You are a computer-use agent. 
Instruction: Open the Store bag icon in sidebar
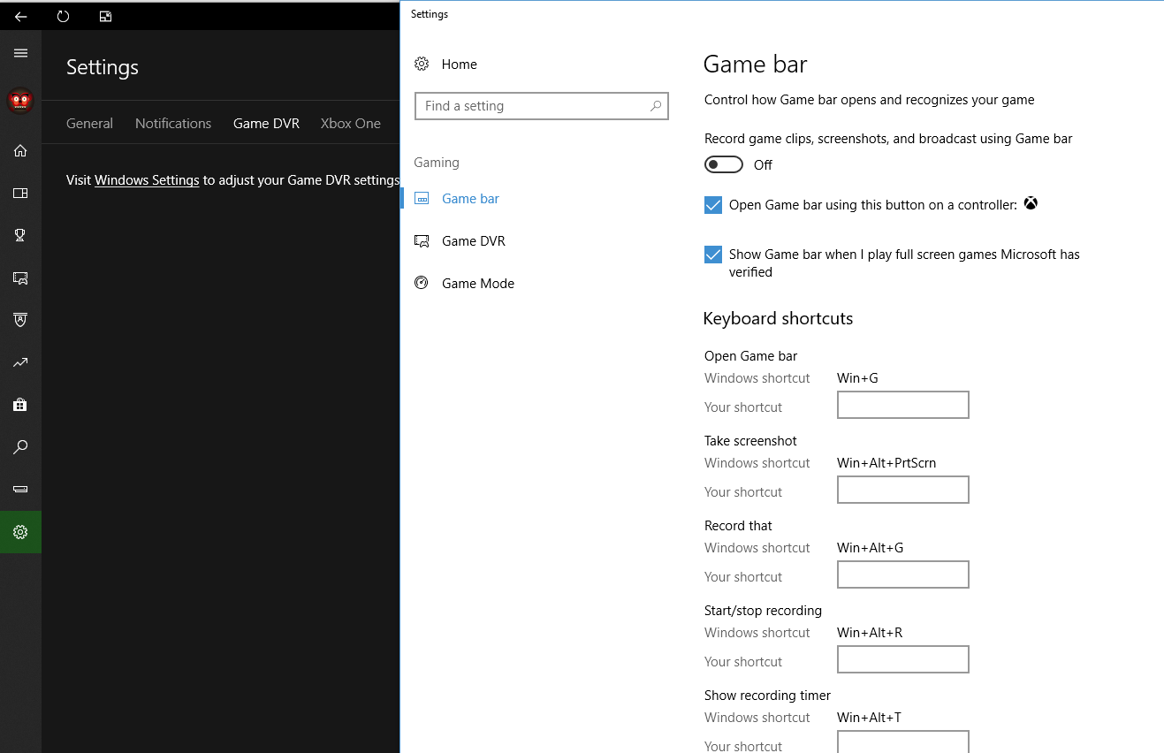click(20, 405)
